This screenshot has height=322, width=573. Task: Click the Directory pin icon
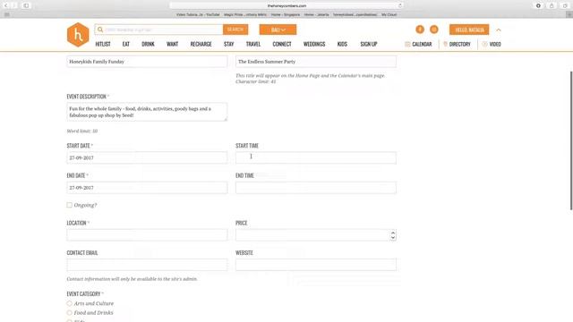coord(445,44)
